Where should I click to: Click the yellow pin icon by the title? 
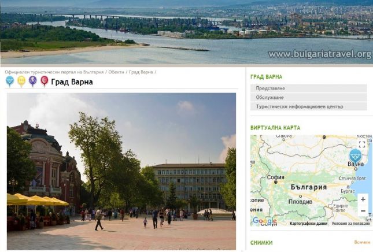pyautogui.click(x=21, y=81)
